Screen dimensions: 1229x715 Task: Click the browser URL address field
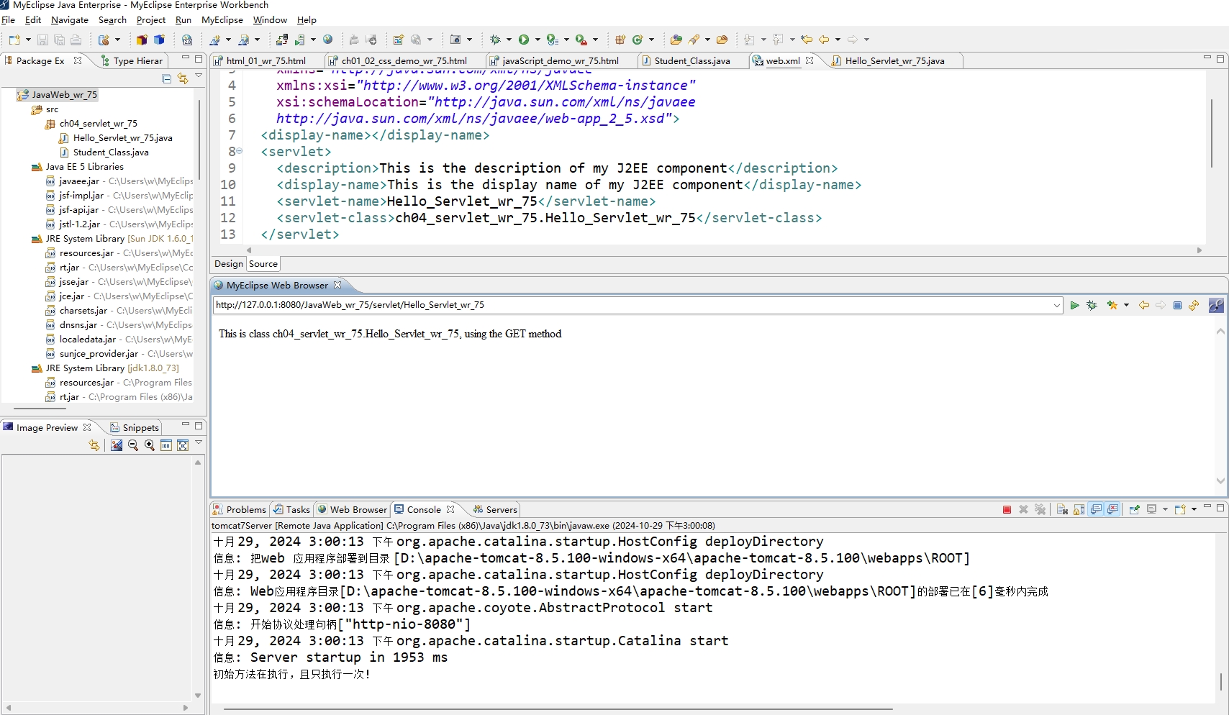pos(632,305)
